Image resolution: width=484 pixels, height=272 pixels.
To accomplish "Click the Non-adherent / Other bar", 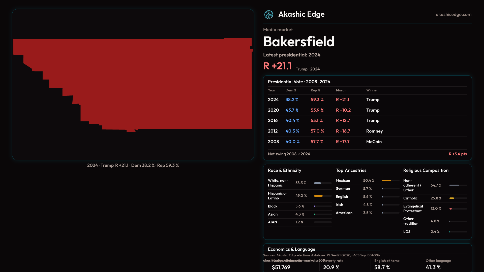I will 454,185.
